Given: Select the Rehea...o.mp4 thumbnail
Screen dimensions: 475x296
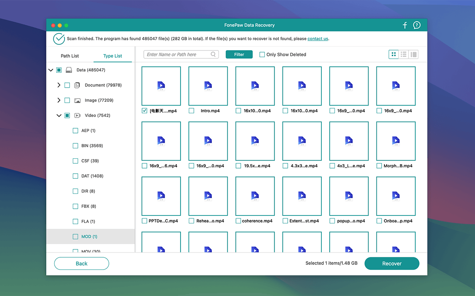Looking at the screenshot, I should (x=208, y=196).
